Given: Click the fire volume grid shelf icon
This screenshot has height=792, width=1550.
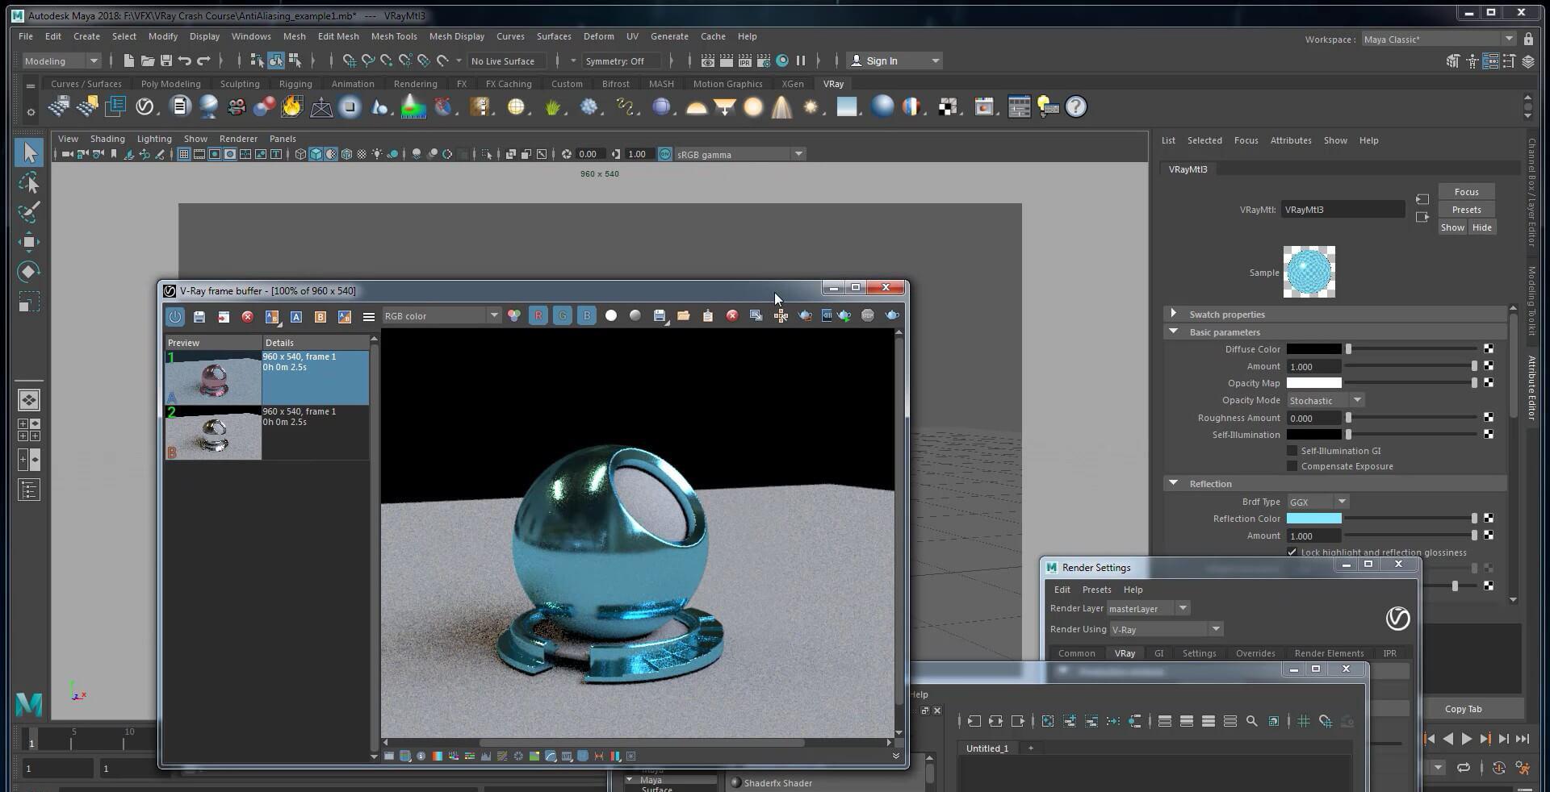Looking at the screenshot, I should click(291, 106).
